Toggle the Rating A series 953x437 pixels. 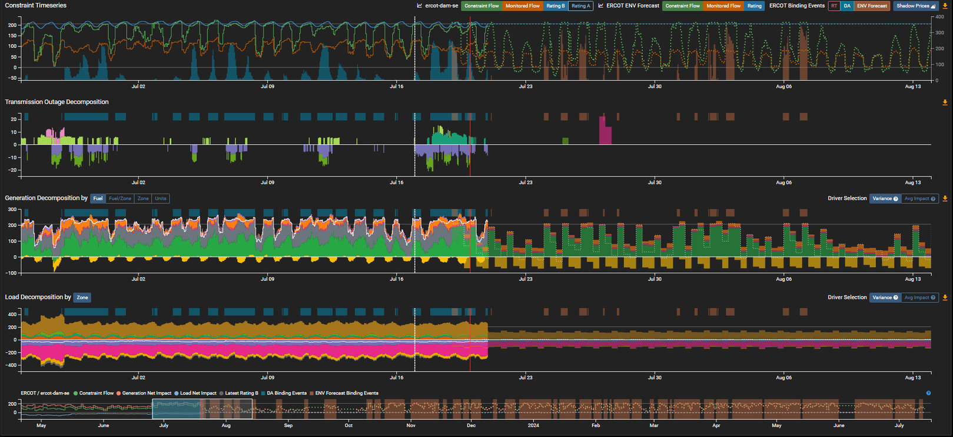point(580,6)
